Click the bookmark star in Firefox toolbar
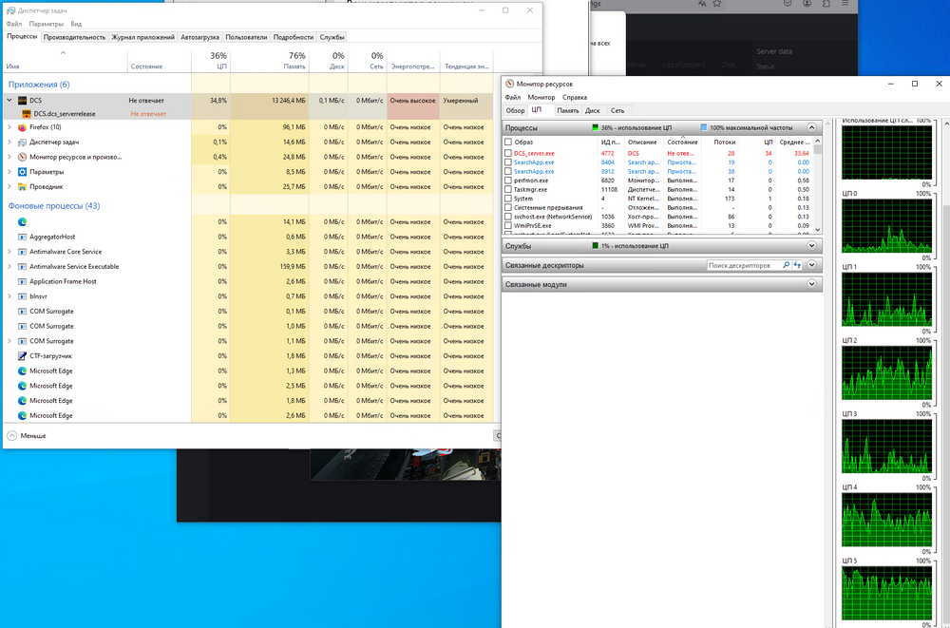The width and height of the screenshot is (950, 628). click(x=716, y=3)
